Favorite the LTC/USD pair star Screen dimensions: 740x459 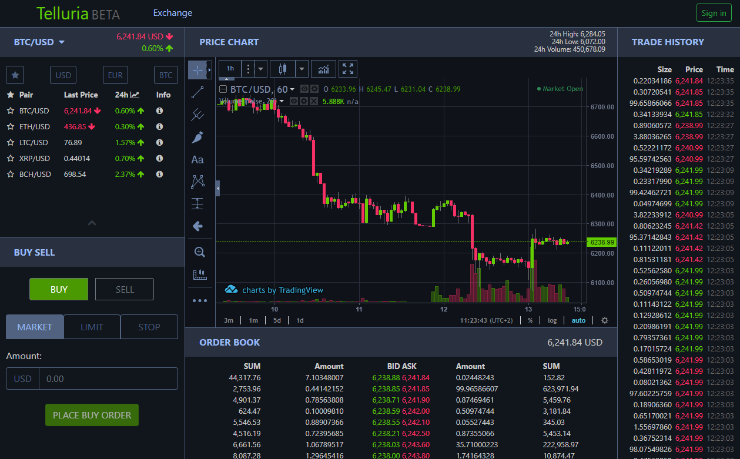pos(10,142)
